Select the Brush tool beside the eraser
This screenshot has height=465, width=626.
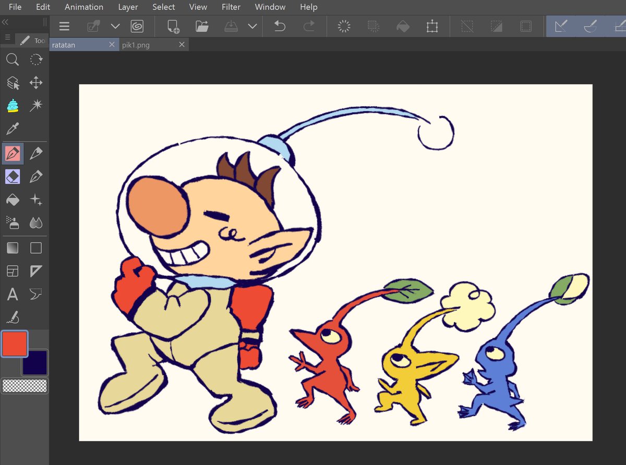(36, 177)
